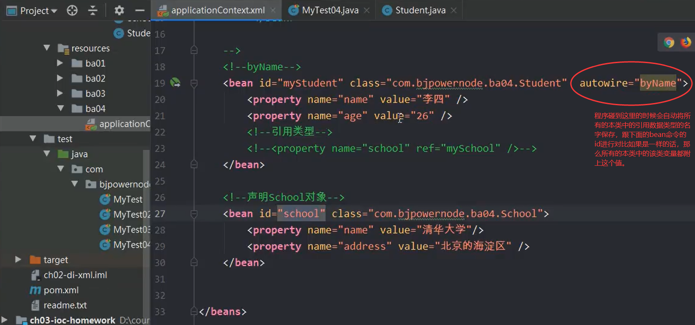Image resolution: width=695 pixels, height=325 pixels.
Task: Expand the ba03 folder
Action: [60, 93]
